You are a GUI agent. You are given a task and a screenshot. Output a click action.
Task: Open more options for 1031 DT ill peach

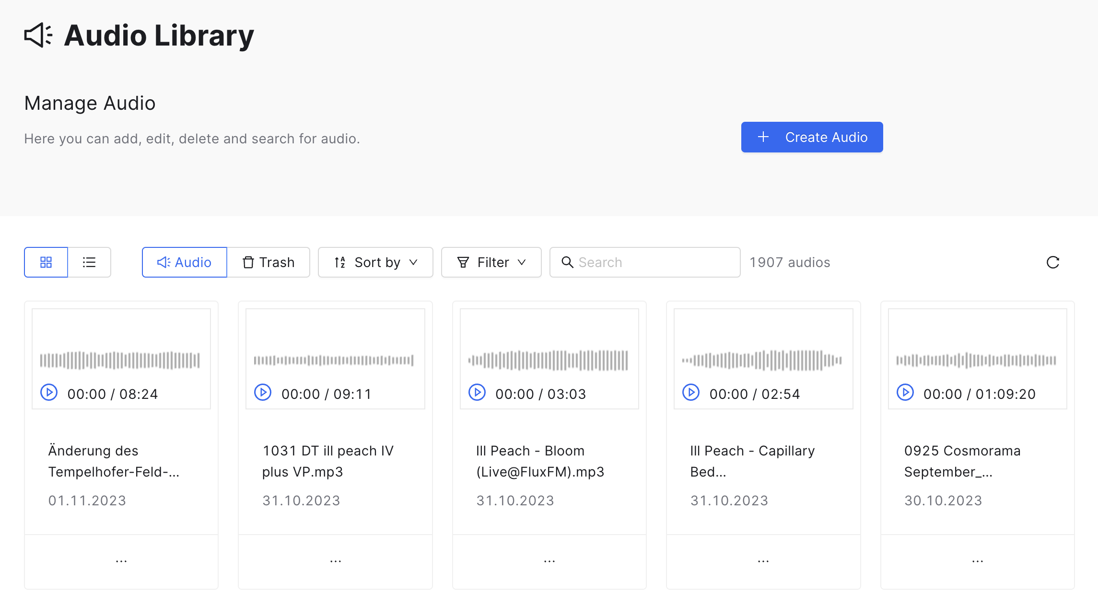pyautogui.click(x=336, y=561)
